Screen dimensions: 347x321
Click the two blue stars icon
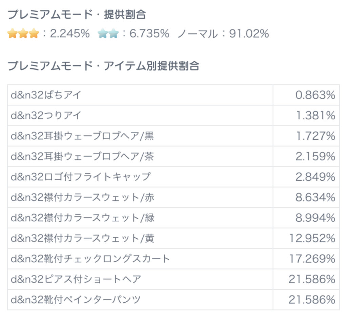tap(108, 34)
